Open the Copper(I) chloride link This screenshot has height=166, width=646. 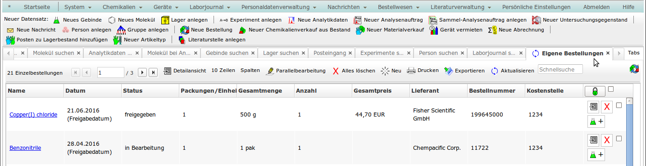click(x=33, y=115)
